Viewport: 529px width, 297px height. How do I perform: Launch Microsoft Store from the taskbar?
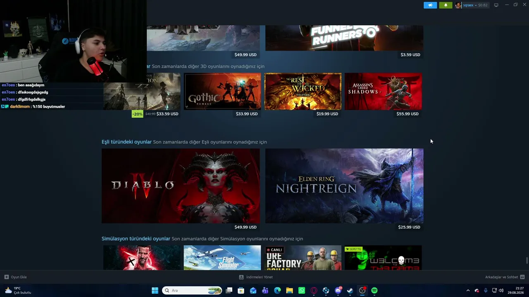point(241,291)
